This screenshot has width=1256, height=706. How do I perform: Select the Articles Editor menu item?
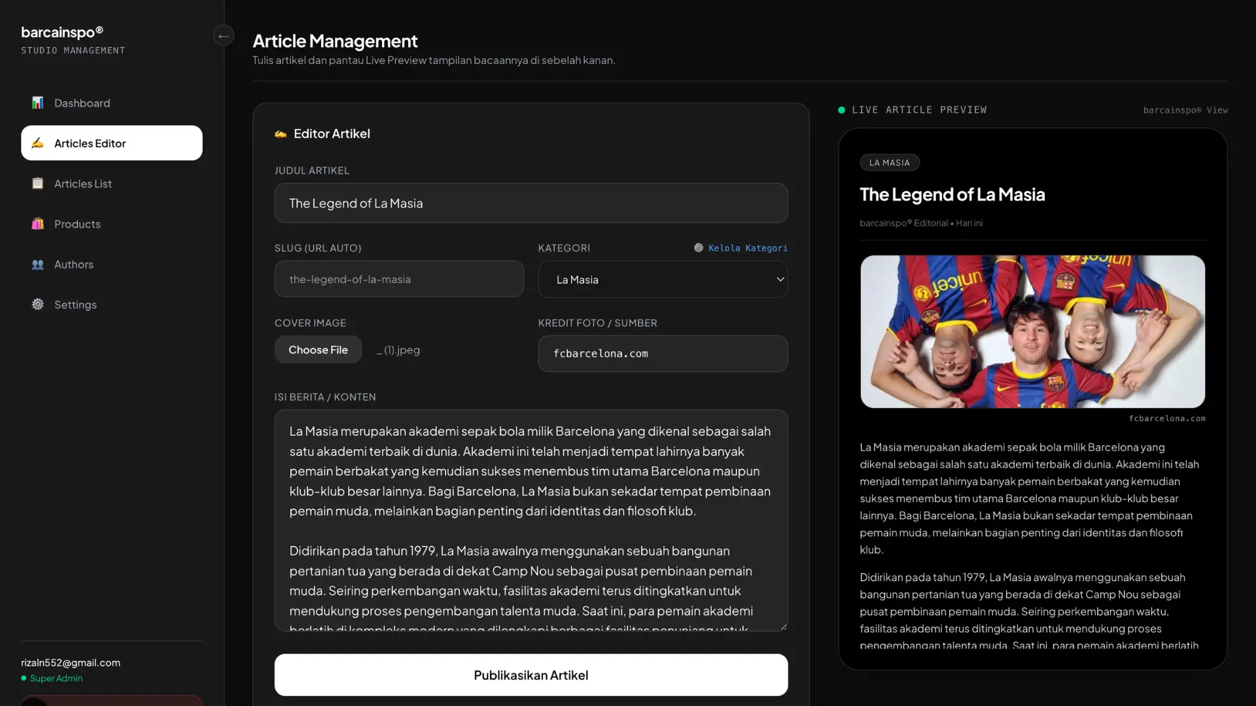click(112, 143)
